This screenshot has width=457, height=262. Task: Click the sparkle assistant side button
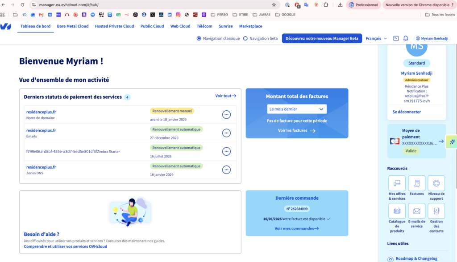tap(452, 142)
